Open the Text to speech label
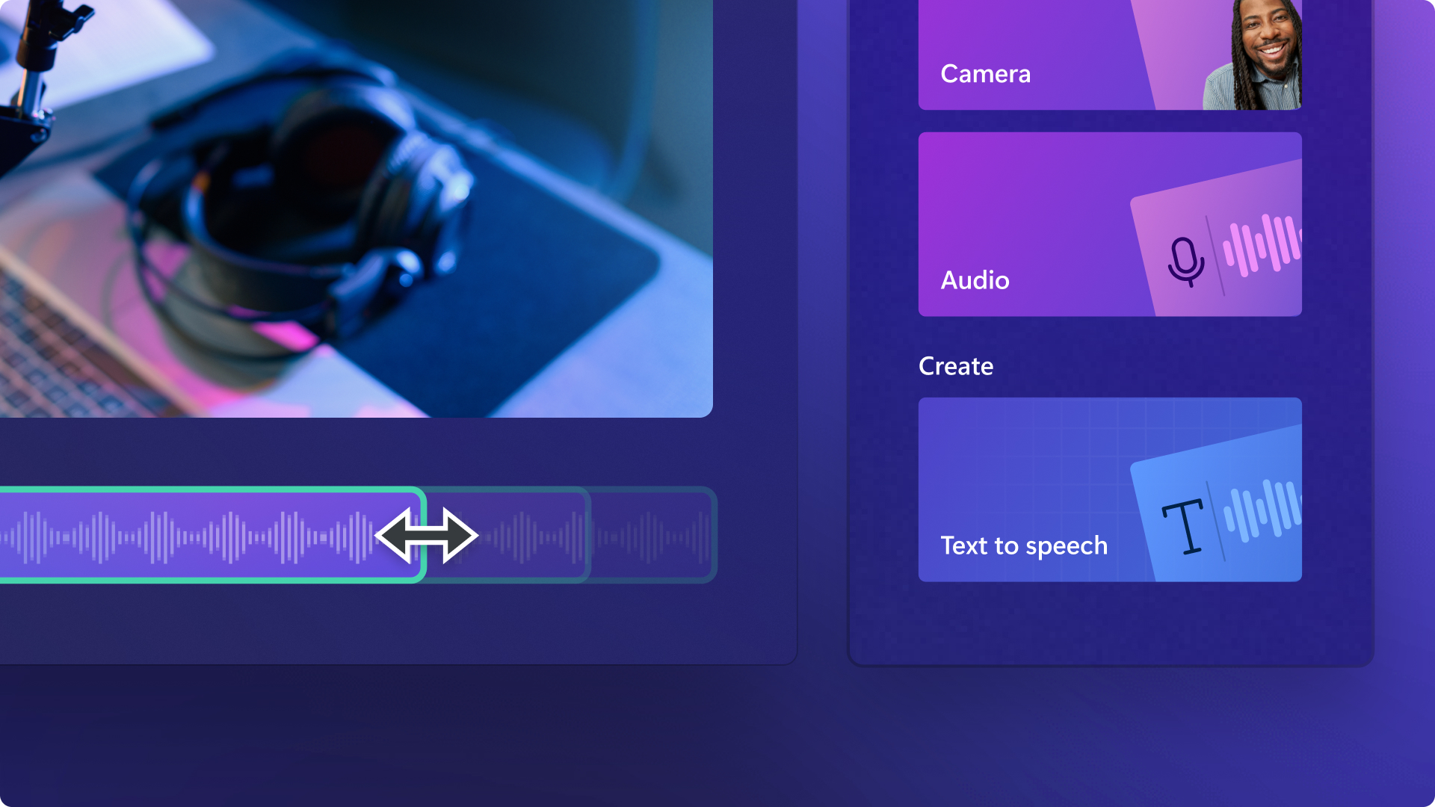1435x807 pixels. point(1024,545)
